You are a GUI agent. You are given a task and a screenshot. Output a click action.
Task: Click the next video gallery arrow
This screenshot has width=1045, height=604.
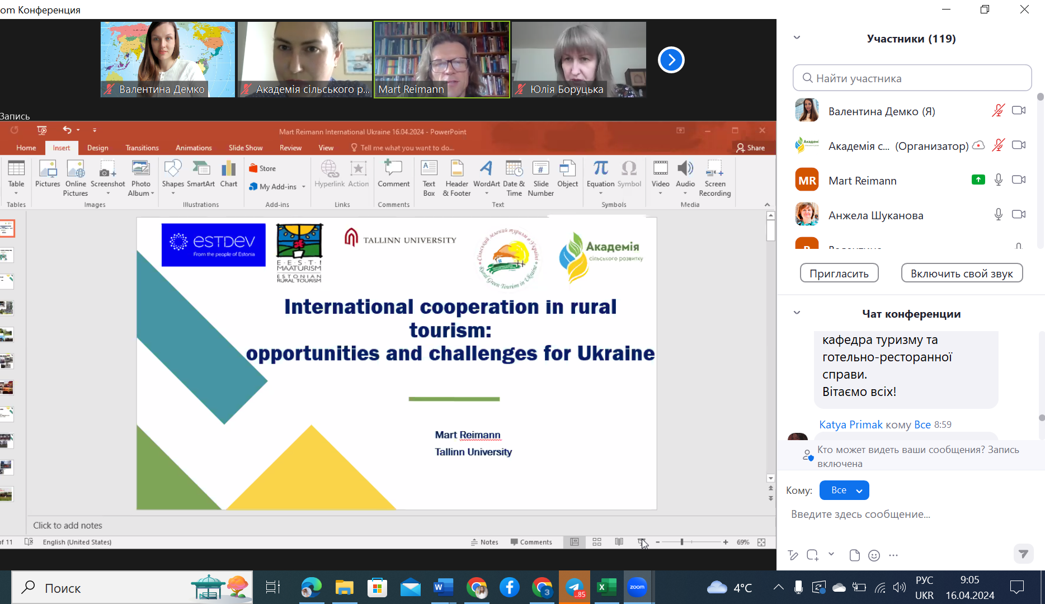(x=671, y=60)
